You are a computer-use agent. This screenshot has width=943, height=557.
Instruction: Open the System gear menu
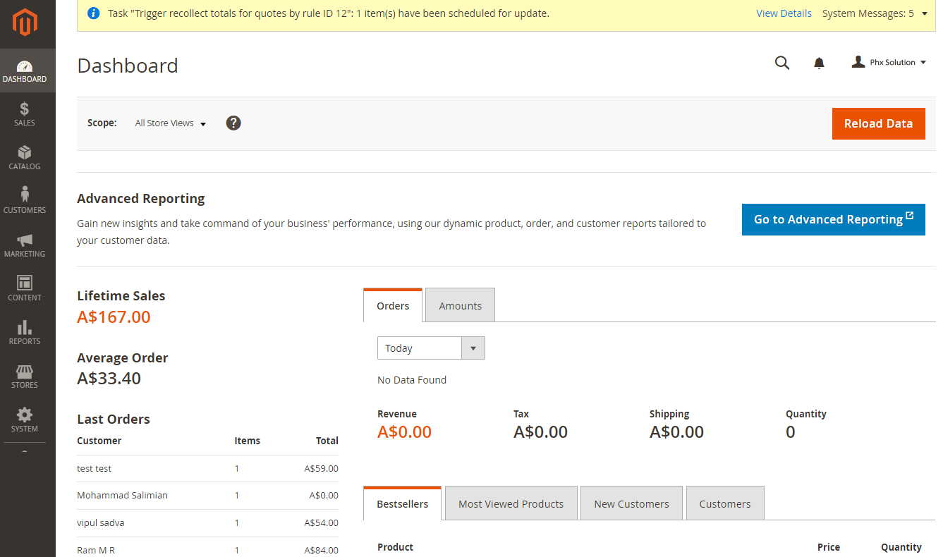(x=25, y=420)
